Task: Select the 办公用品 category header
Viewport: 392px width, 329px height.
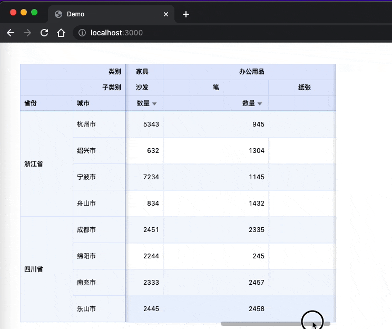Action: coord(249,72)
